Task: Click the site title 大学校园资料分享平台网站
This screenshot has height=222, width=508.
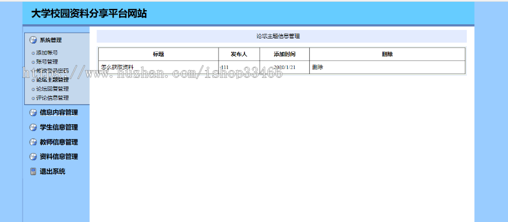Action: click(x=89, y=14)
